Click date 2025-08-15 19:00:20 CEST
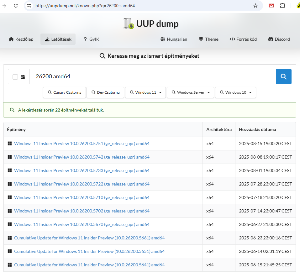Image resolution: width=300 pixels, height=272 pixels. click(x=266, y=144)
